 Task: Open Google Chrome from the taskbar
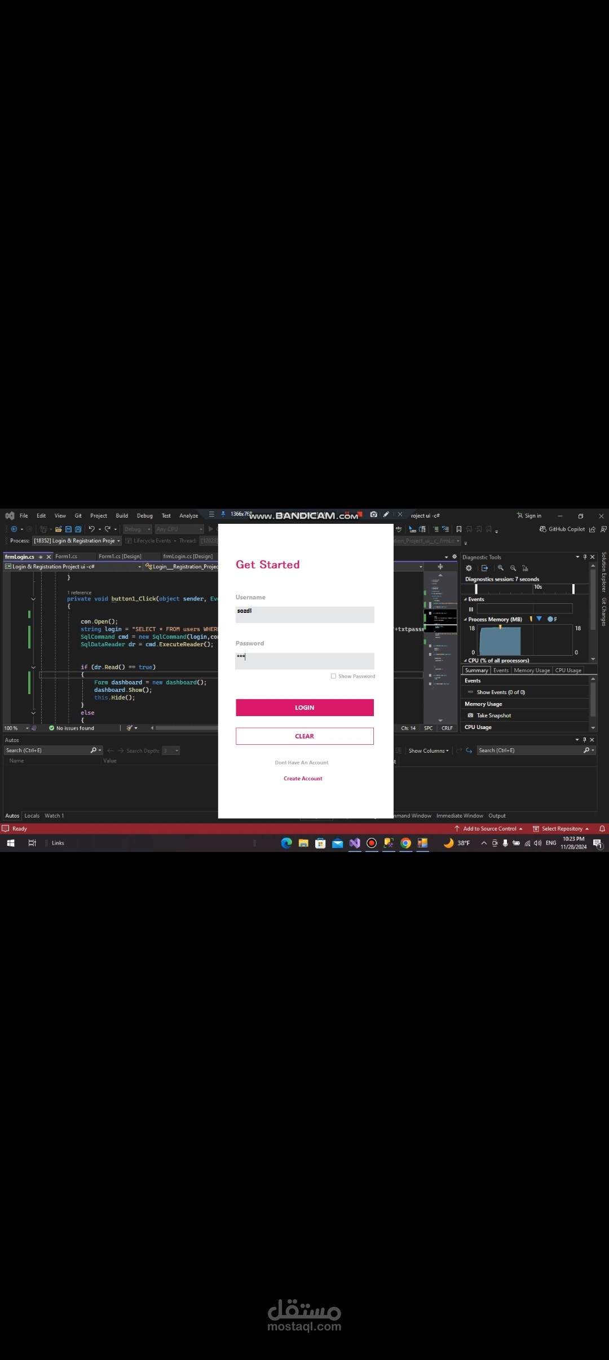[x=405, y=843]
